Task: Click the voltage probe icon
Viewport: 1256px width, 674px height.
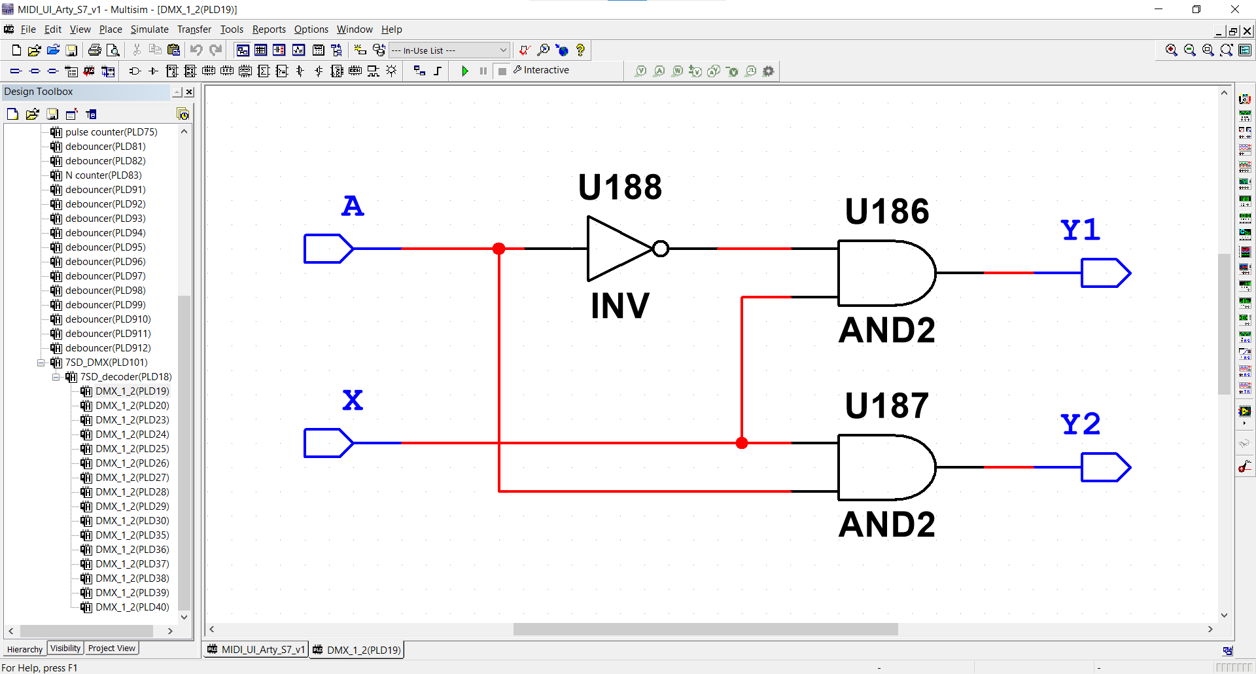Action: 641,71
